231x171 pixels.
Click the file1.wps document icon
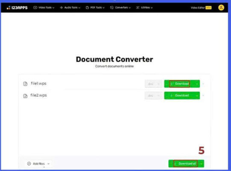tap(25, 84)
